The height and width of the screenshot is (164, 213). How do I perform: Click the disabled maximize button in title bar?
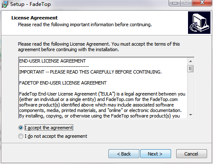pyautogui.click(x=186, y=3)
